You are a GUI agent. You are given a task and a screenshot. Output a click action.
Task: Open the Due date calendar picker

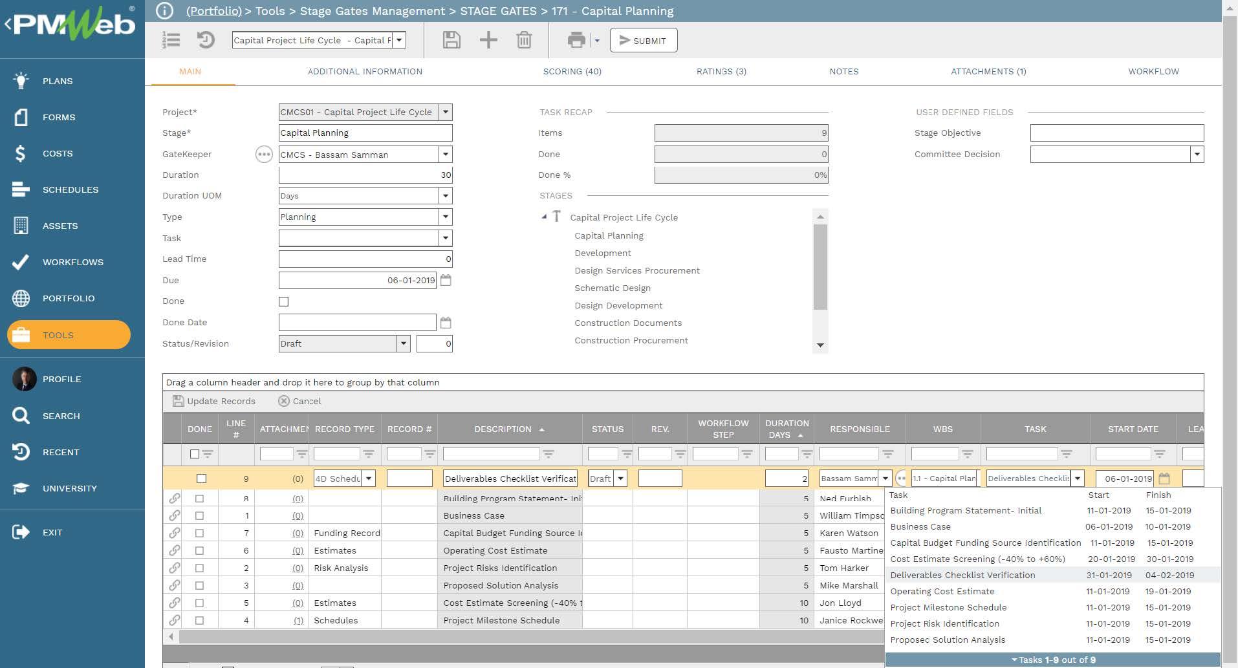(x=446, y=280)
